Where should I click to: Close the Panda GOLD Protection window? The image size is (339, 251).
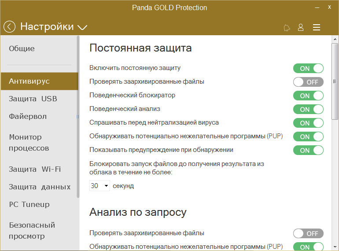tap(329, 7)
